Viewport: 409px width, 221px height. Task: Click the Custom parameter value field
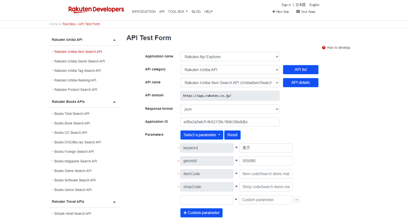click(265, 200)
